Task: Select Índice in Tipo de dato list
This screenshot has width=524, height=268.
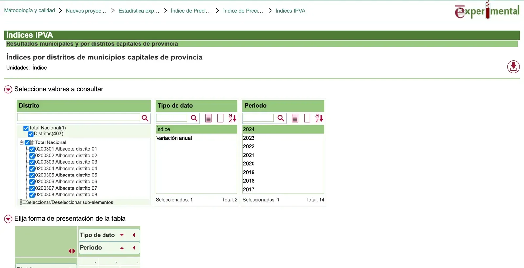Action: coord(196,129)
